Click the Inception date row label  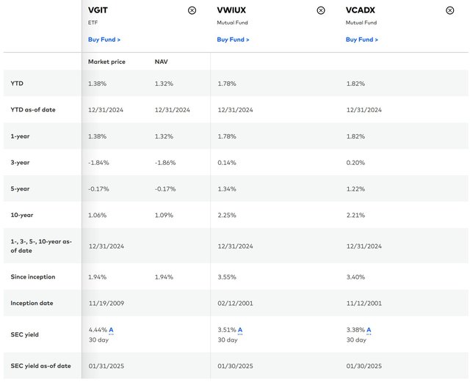click(x=32, y=303)
